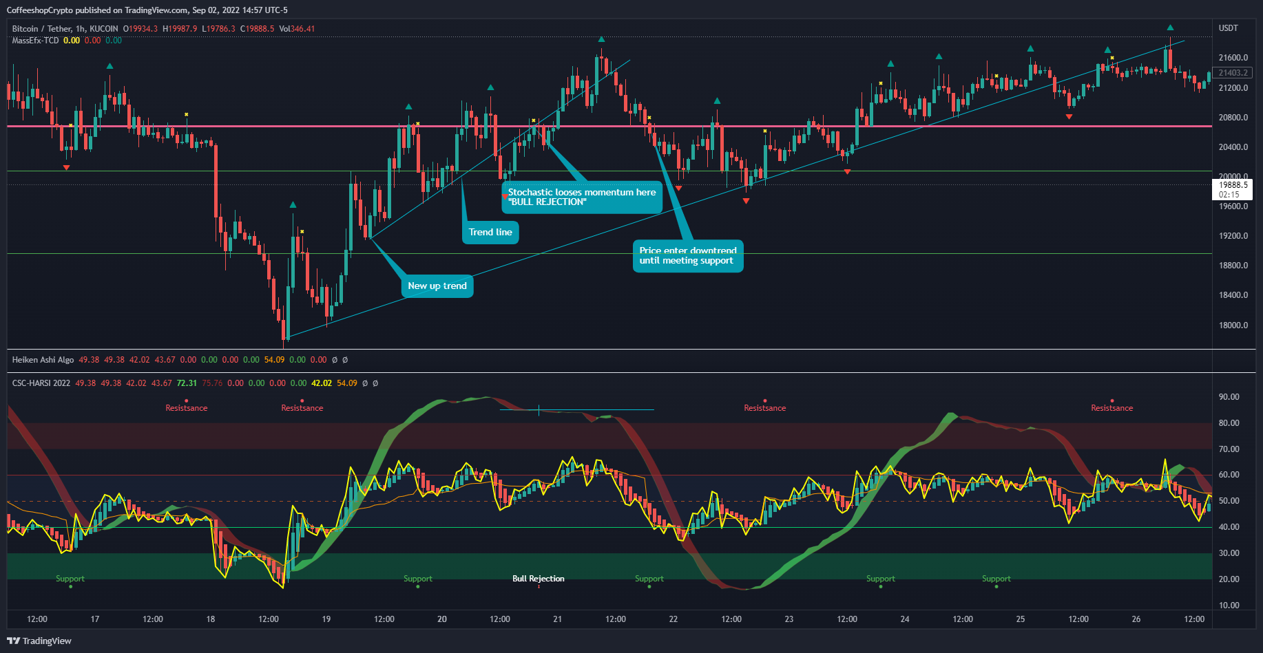
Task: Click the high value H19987.9 in the legend
Action: coord(180,29)
